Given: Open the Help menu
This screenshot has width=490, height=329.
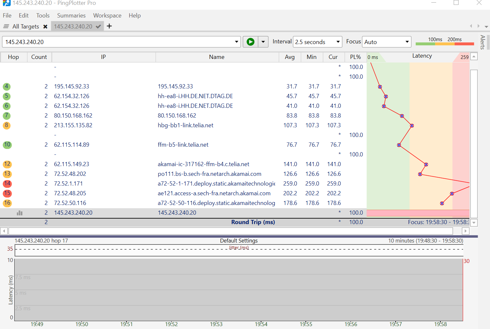Looking at the screenshot, I should click(x=135, y=16).
